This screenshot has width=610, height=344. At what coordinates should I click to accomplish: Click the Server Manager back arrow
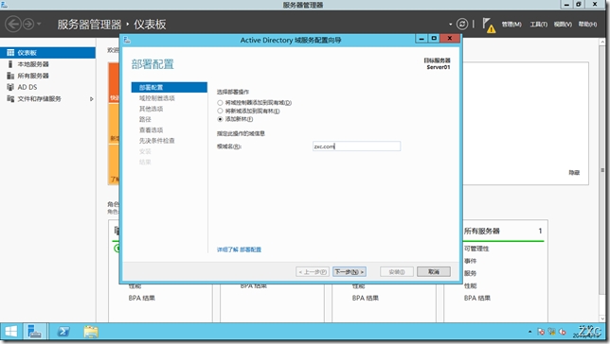(x=13, y=24)
